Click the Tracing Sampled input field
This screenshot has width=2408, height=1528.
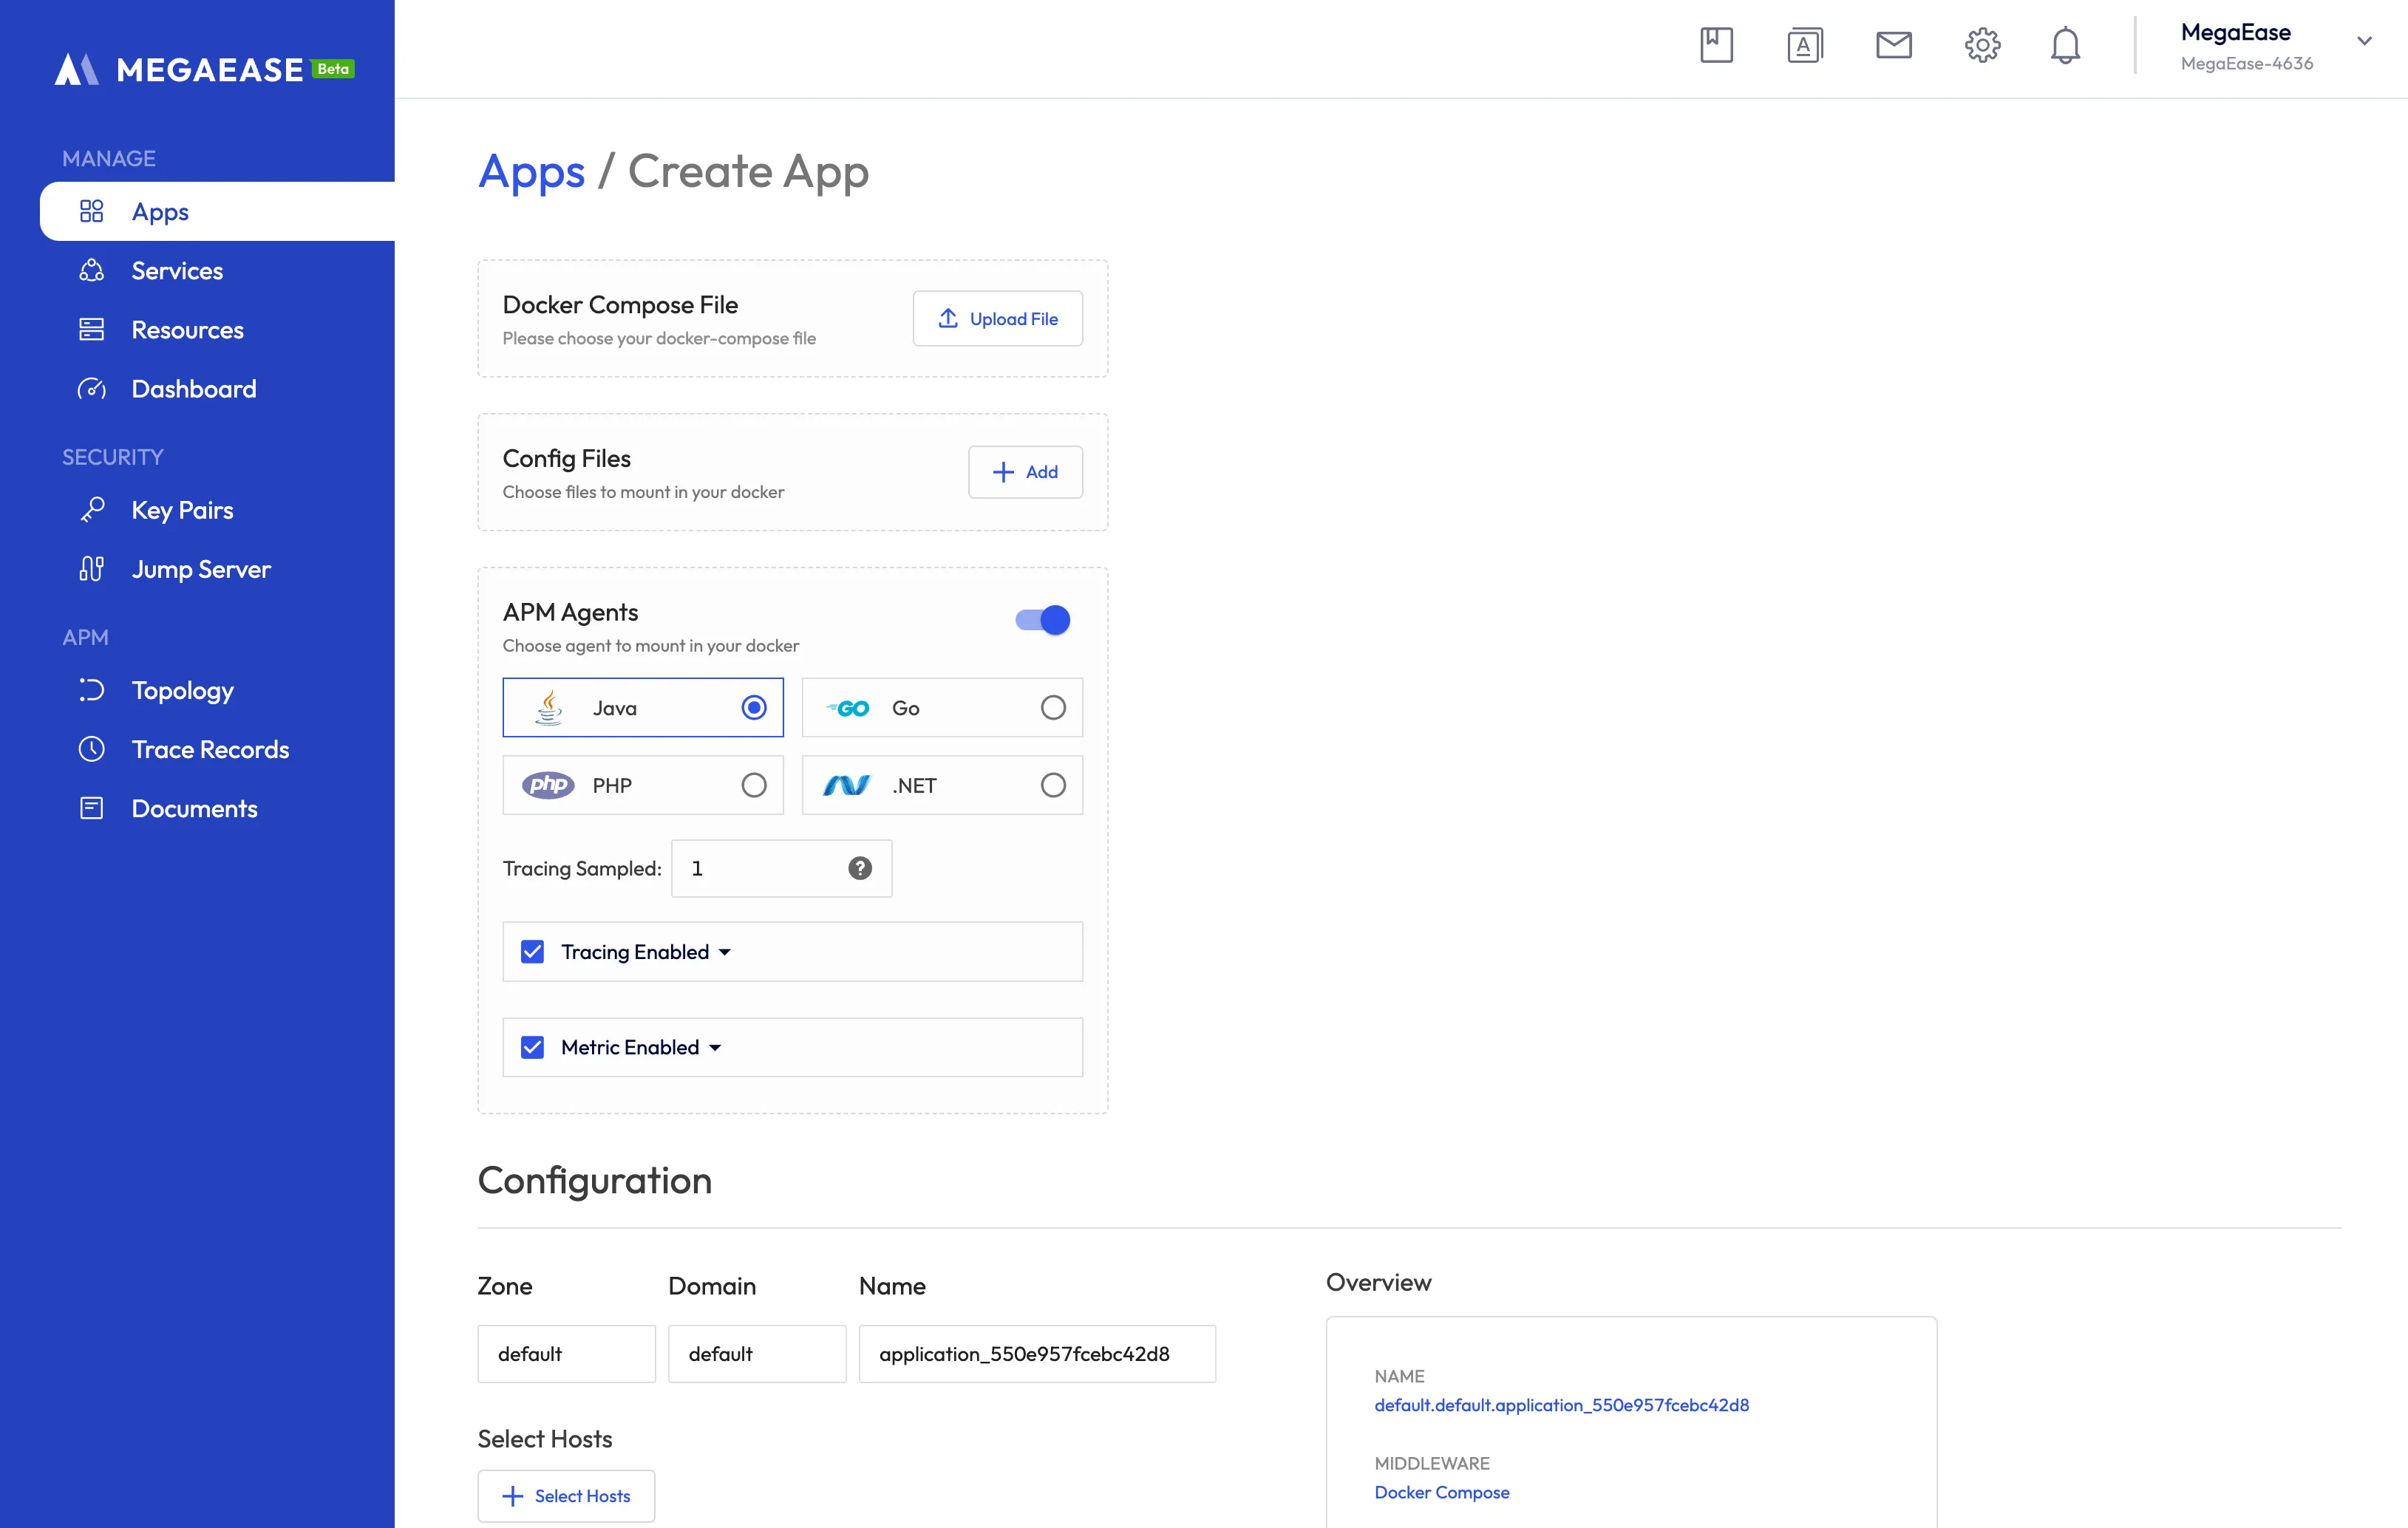[x=781, y=868]
